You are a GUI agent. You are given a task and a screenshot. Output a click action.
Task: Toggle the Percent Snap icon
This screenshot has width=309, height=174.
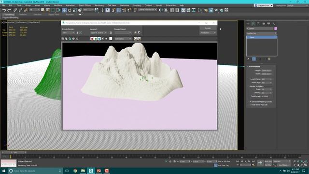[124, 10]
